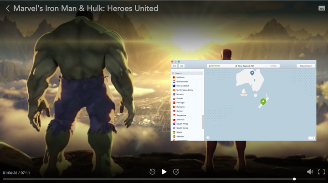Toggle the NordVPN sidebar panel icon

click(x=174, y=66)
